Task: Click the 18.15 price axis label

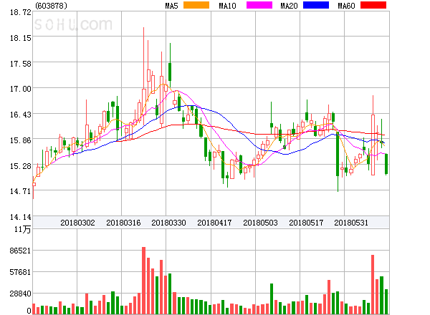Action: pyautogui.click(x=21, y=38)
